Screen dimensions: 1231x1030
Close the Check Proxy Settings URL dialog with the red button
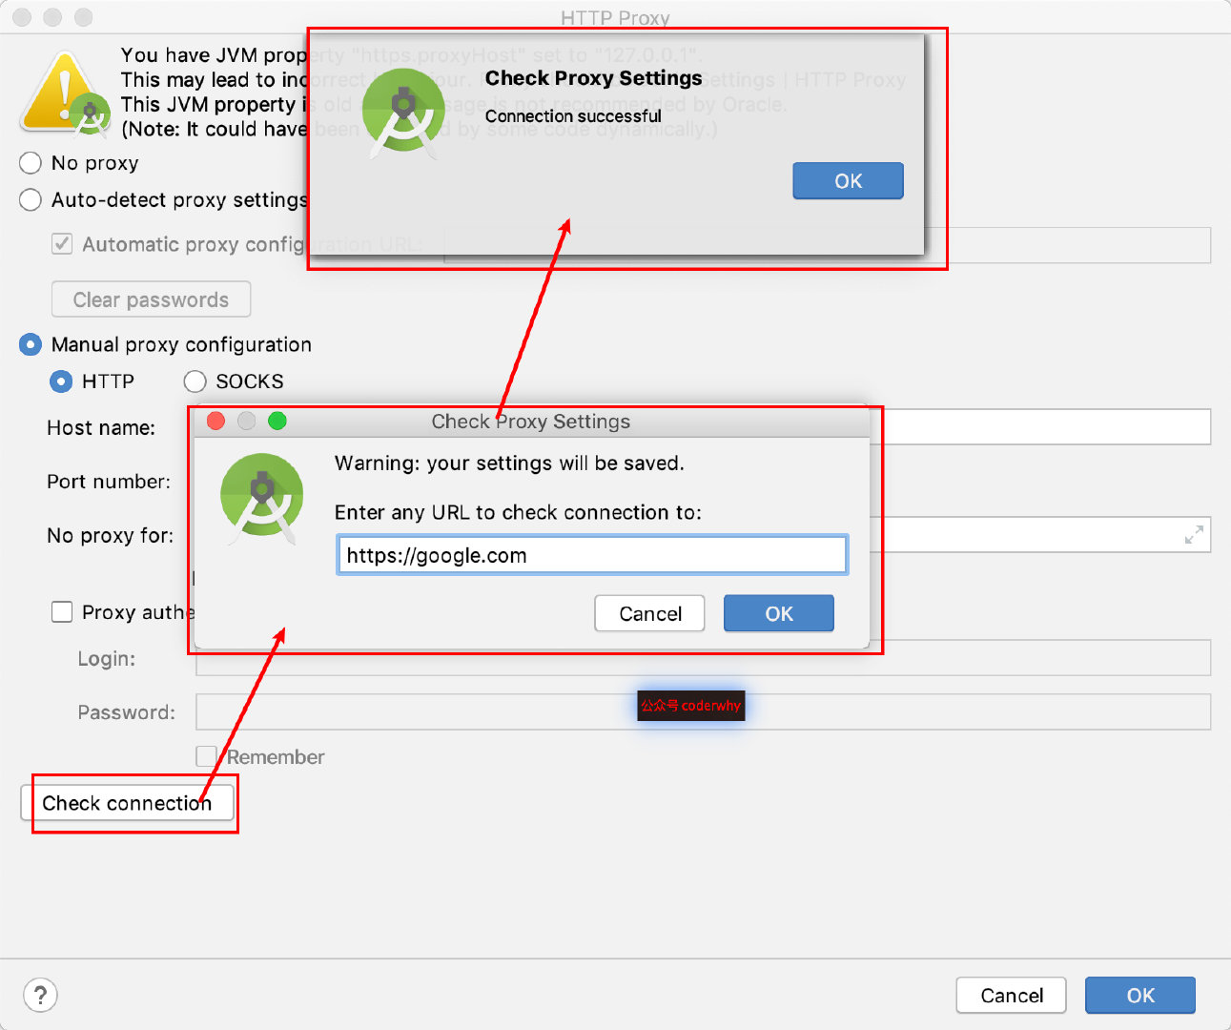(216, 421)
